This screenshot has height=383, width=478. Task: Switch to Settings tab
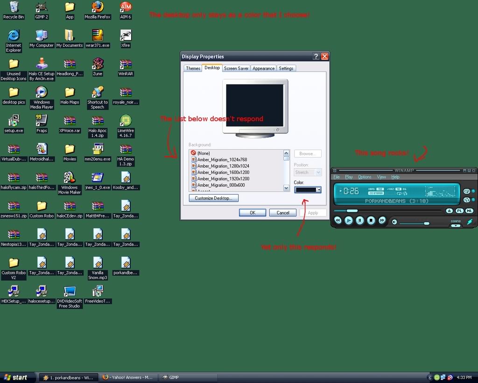(286, 68)
